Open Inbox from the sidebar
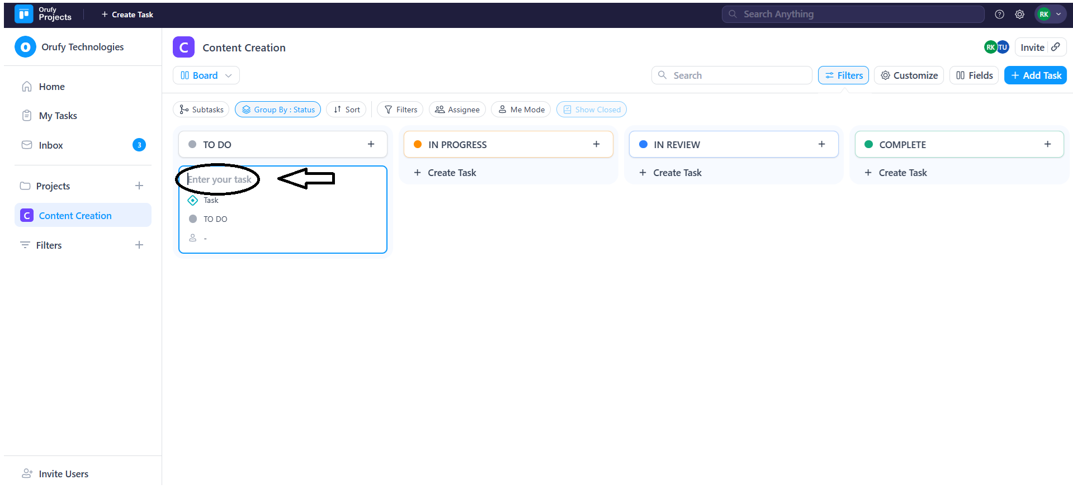The height and width of the screenshot is (489, 1073). 50,145
